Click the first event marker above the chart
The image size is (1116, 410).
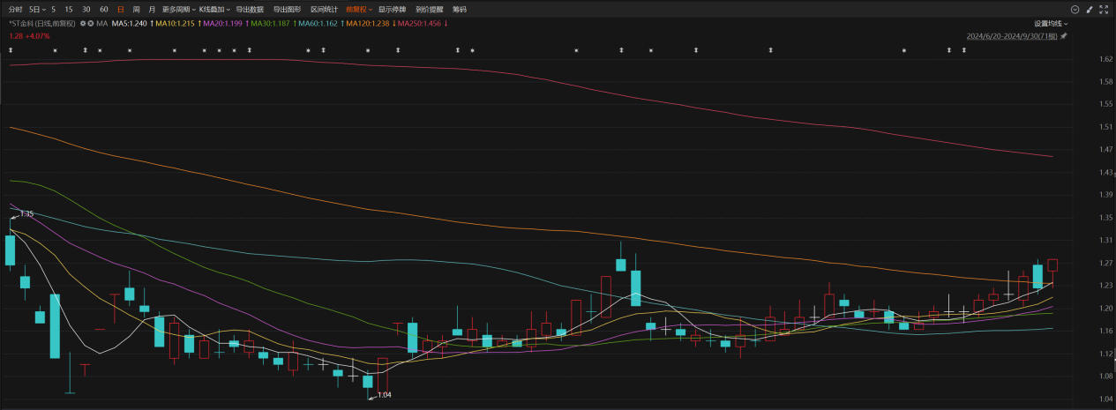(11, 50)
